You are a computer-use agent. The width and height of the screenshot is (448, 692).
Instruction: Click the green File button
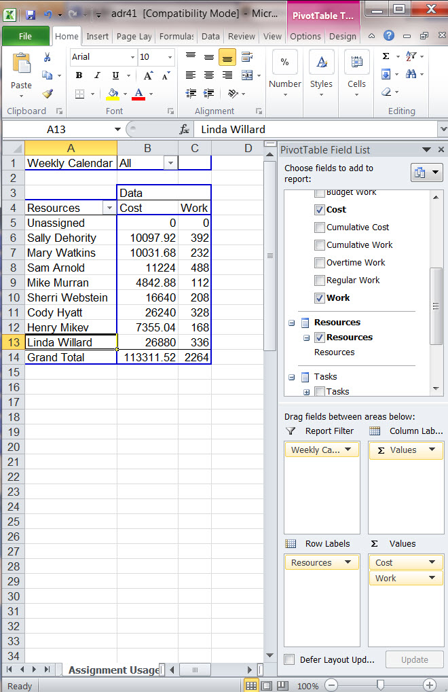pyautogui.click(x=25, y=37)
